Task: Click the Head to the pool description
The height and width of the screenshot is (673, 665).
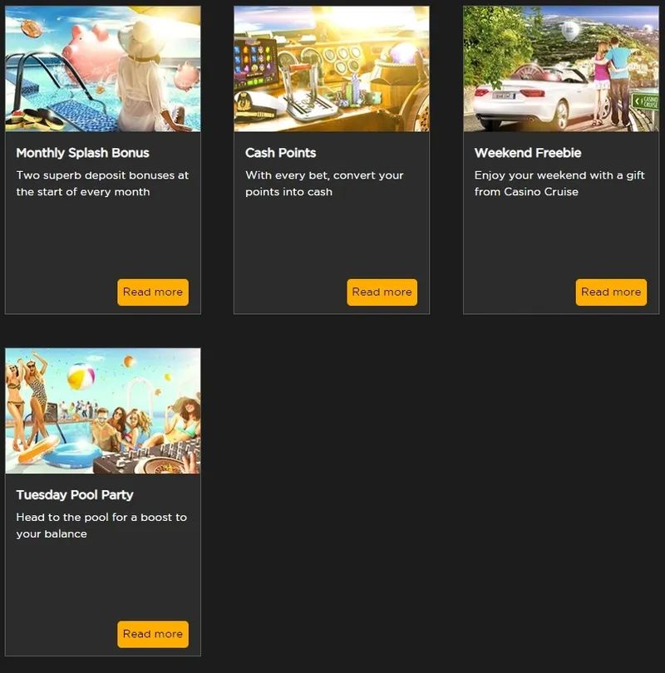Action: click(101, 525)
